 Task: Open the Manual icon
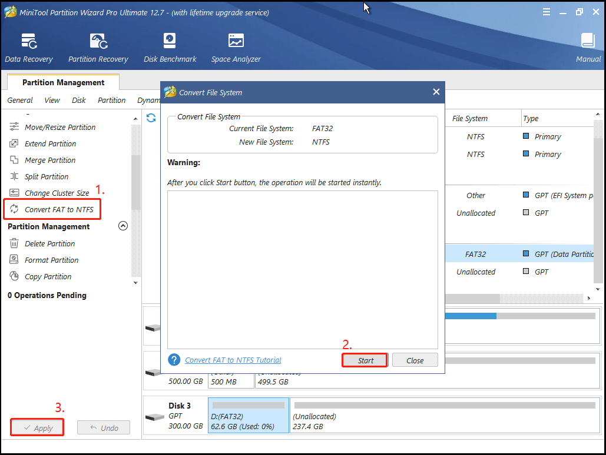pos(588,48)
